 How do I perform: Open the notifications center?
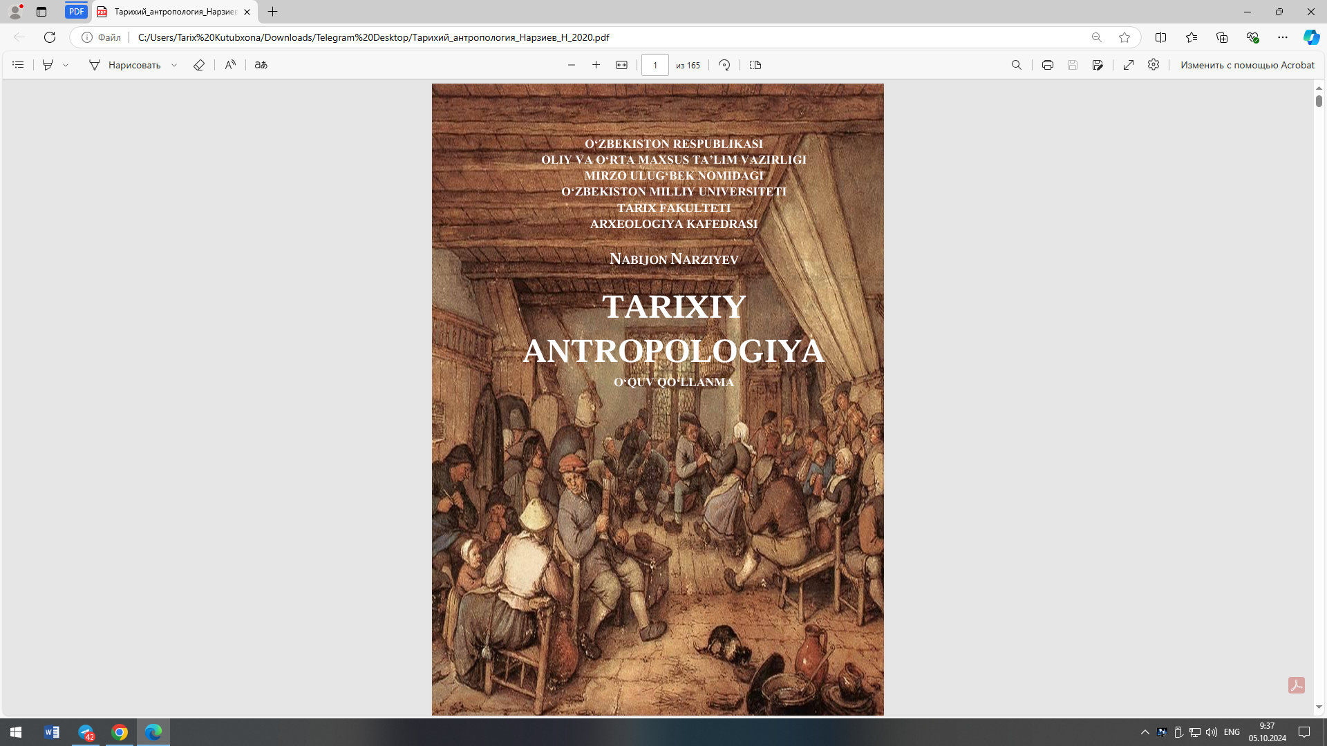pos(1304,732)
